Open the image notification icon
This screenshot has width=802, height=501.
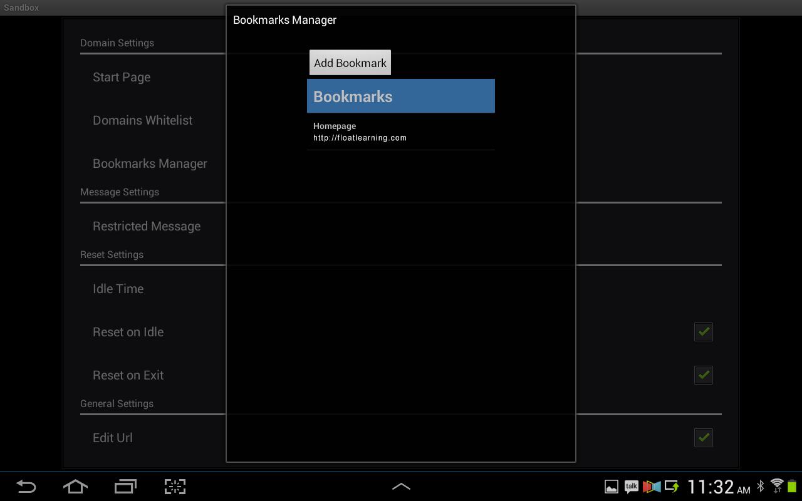click(x=611, y=487)
